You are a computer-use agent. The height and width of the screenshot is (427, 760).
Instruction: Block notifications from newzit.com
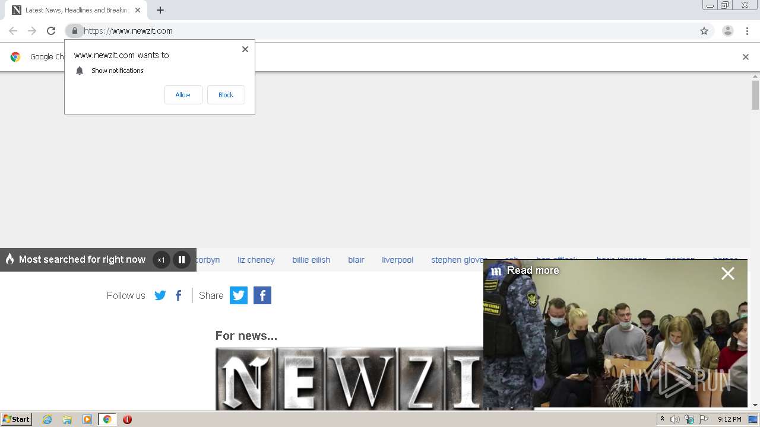(226, 95)
